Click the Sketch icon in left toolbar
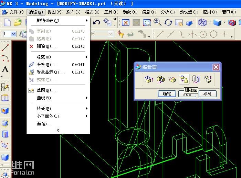241x178 pixels. click(5, 87)
